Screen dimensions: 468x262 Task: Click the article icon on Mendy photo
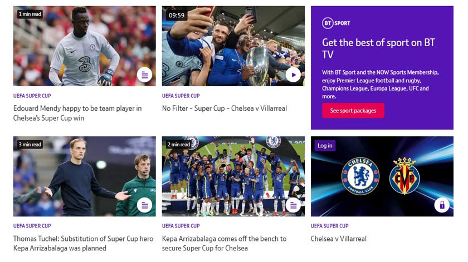[144, 75]
